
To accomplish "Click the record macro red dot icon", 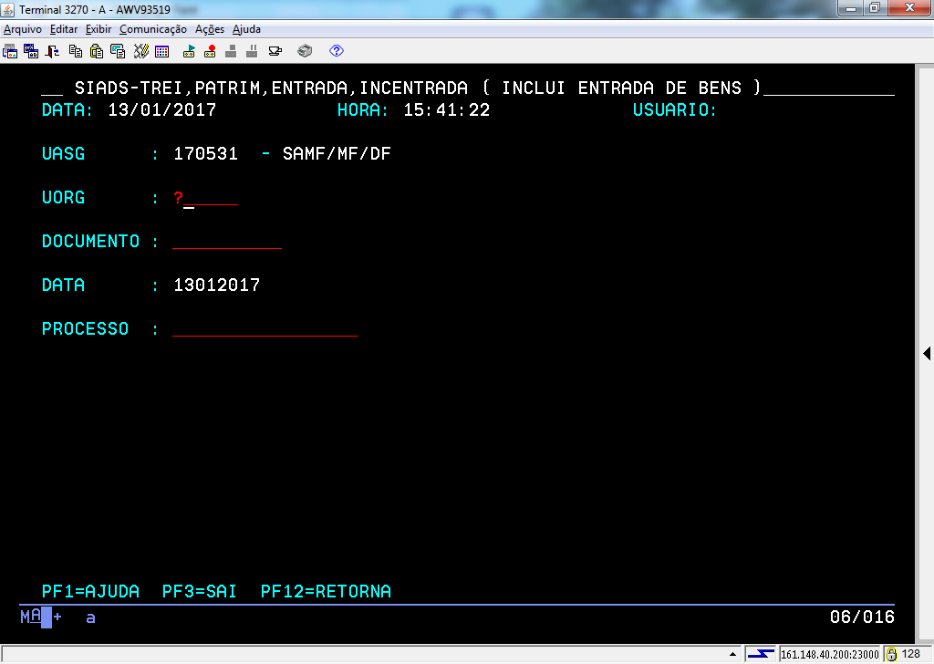I will coord(210,51).
